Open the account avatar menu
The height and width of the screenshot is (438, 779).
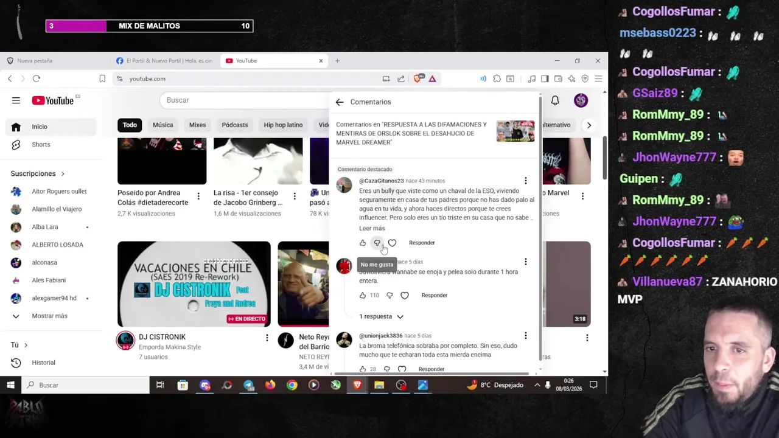[581, 100]
